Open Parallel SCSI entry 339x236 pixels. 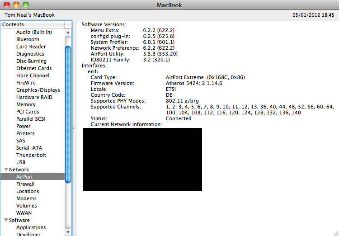31,119
